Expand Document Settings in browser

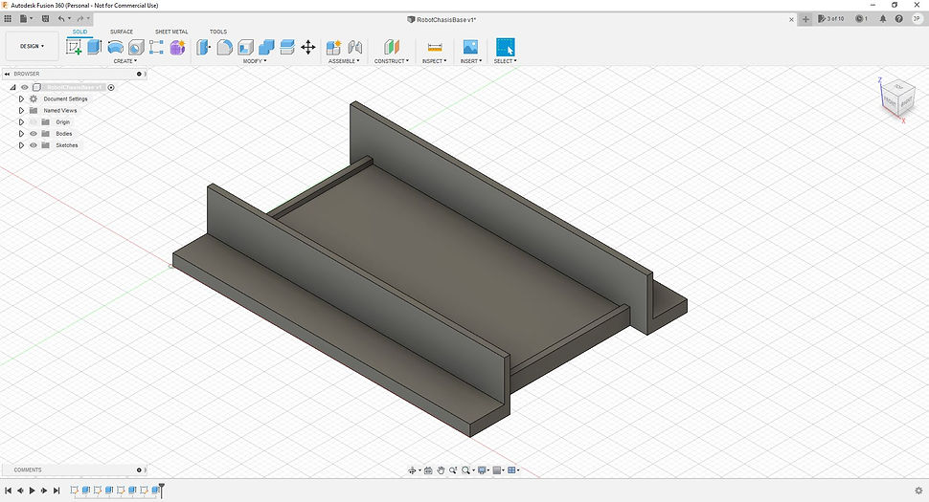pyautogui.click(x=21, y=98)
